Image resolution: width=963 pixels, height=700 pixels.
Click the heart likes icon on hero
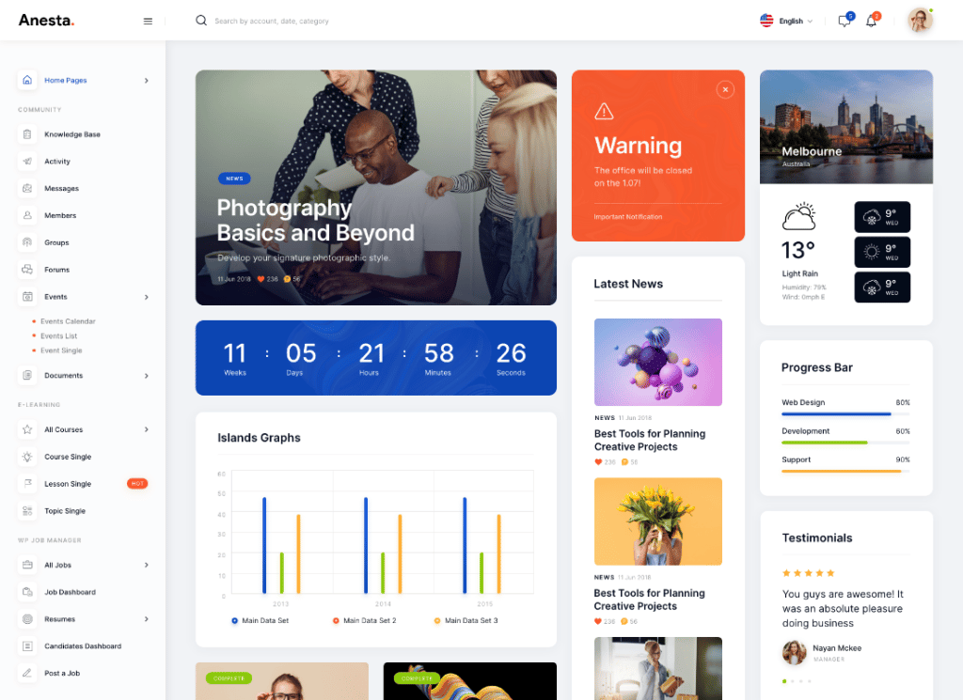tap(260, 279)
